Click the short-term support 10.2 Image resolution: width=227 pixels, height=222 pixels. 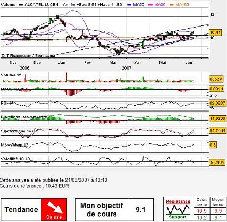[202, 217]
